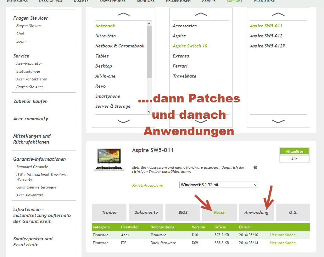Click the down chevron below the Aspire SW5 model list
Screen dimensions: 324x257
tap(278, 121)
